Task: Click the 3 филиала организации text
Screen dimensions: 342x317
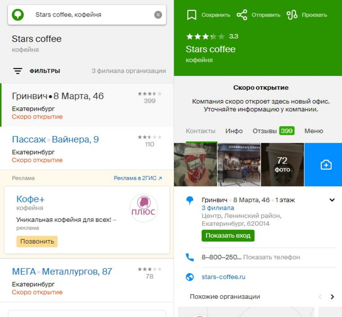Action: tap(129, 71)
